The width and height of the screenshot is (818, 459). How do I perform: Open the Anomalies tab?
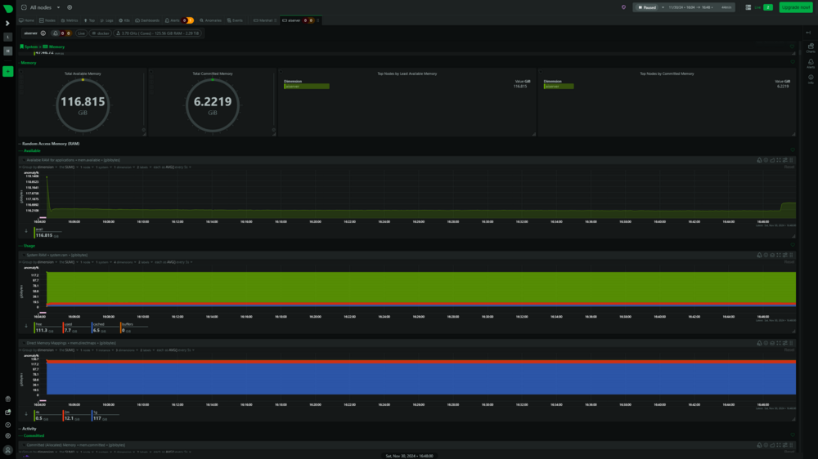211,20
